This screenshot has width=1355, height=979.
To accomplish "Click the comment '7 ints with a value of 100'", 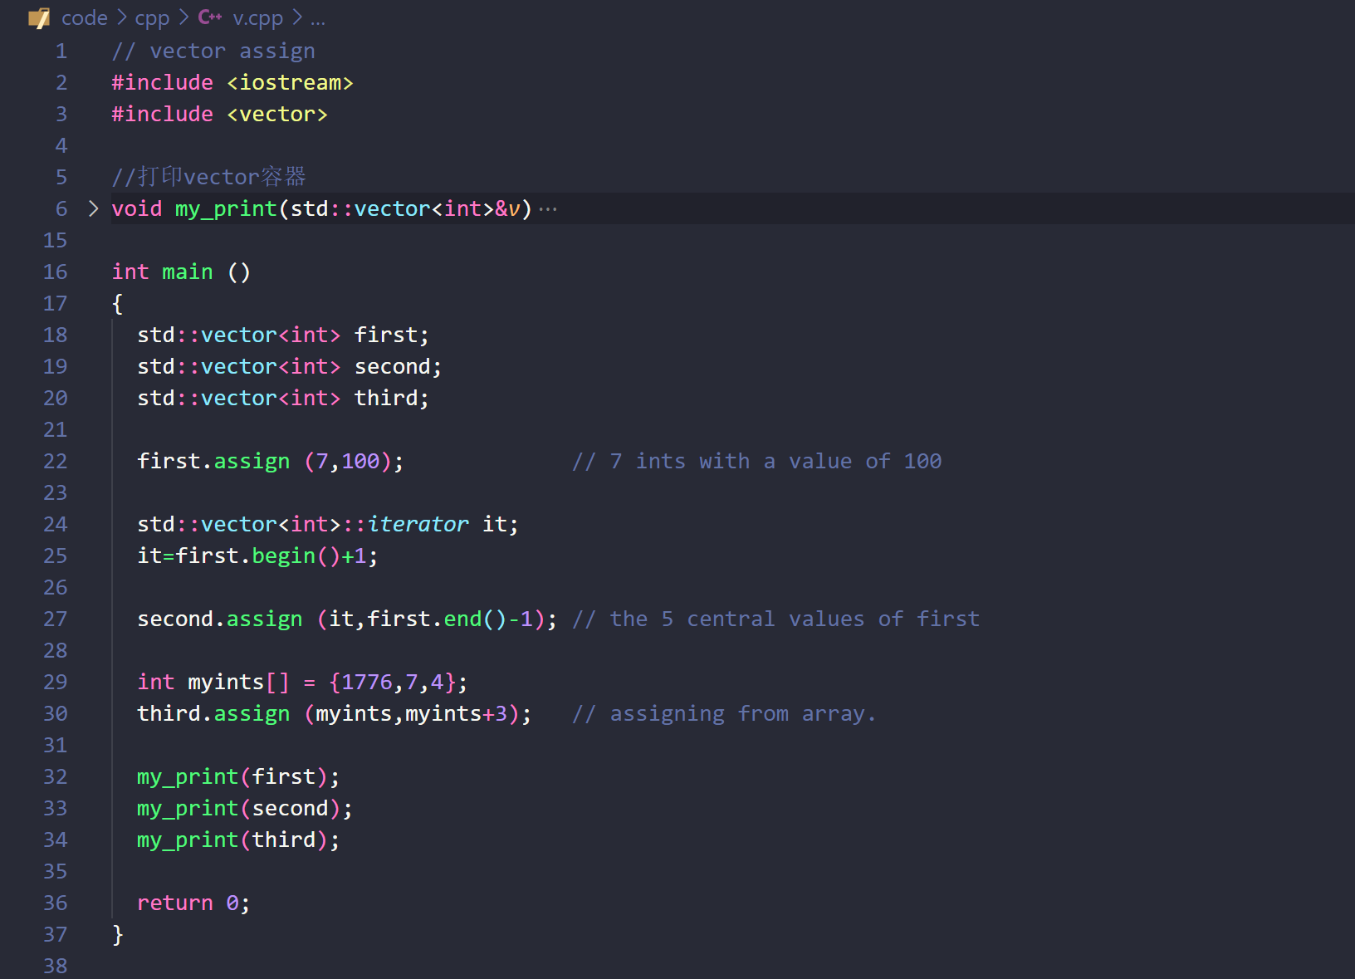I will coord(757,461).
